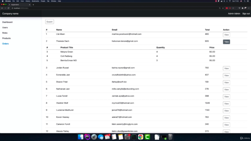Expand Lucienne Medhurst order with View
Screen dimensions: 251x141
pyautogui.click(x=227, y=110)
